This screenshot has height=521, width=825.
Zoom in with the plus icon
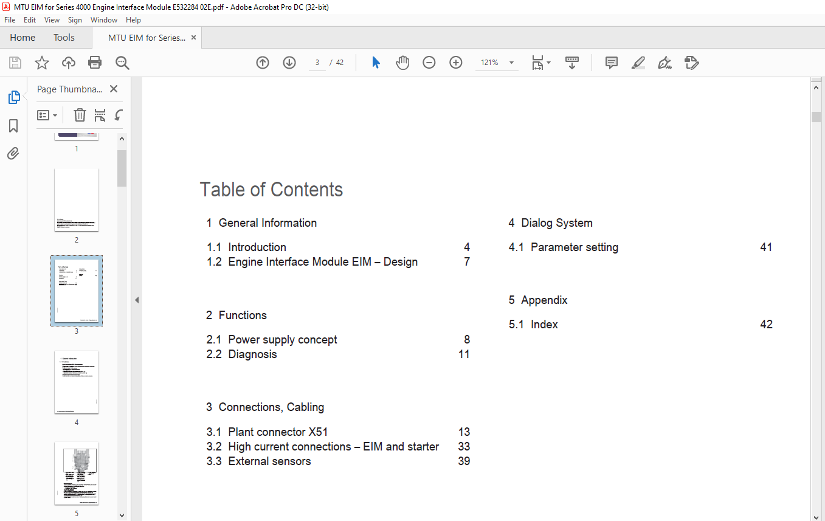click(456, 63)
